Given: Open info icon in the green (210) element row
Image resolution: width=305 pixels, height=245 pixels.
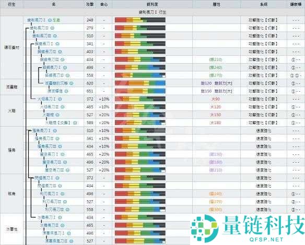Looking at the screenshot, I should [x=63, y=59].
